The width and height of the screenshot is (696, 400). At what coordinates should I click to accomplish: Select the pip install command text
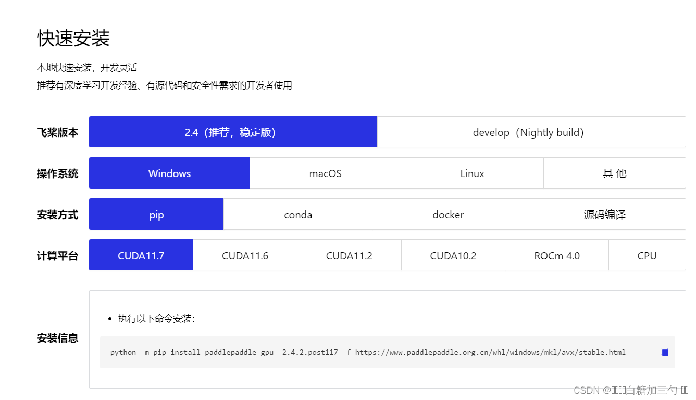[368, 352]
